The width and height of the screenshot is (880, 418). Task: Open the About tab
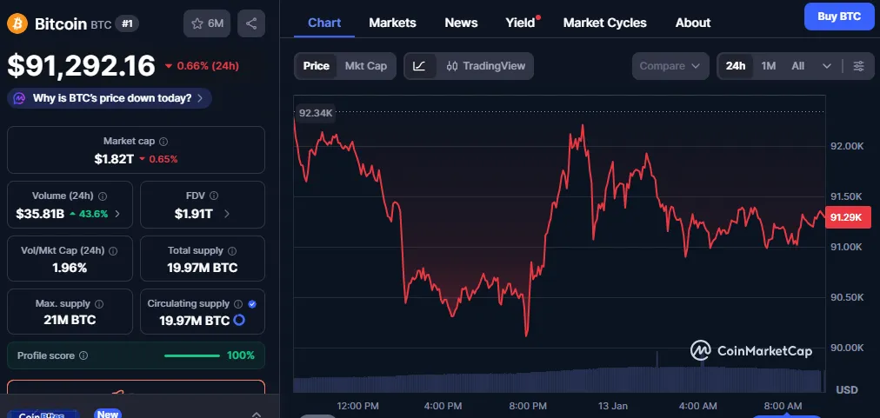click(692, 23)
